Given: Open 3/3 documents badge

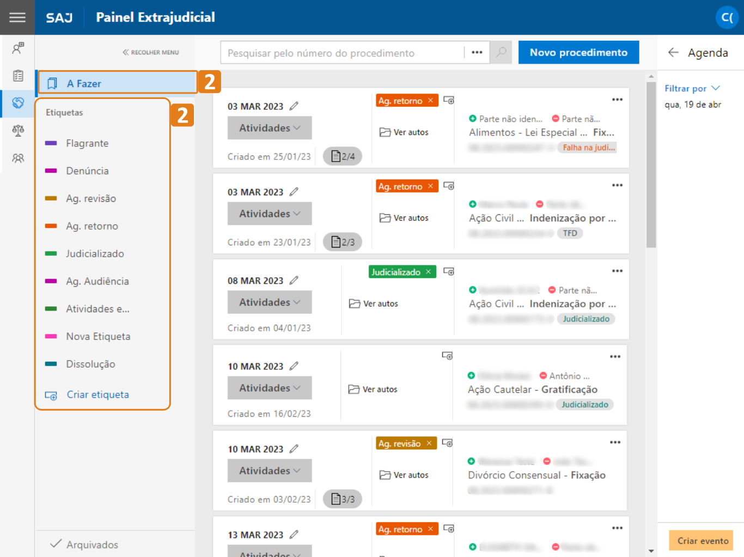Looking at the screenshot, I should [343, 499].
